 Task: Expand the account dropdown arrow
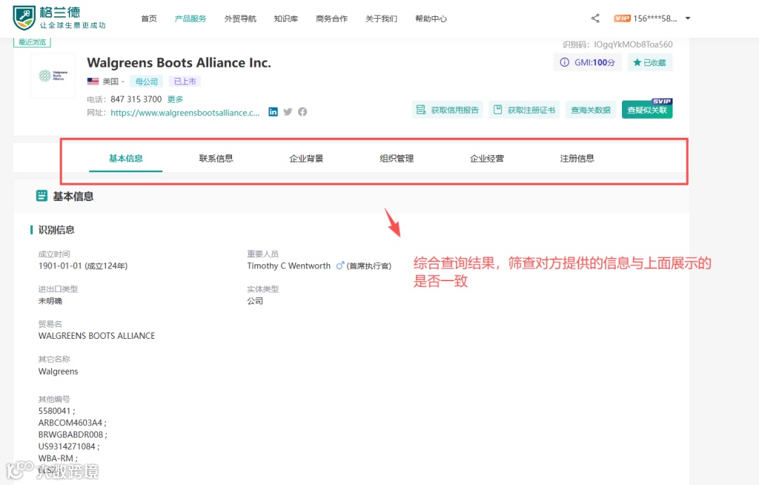[688, 18]
